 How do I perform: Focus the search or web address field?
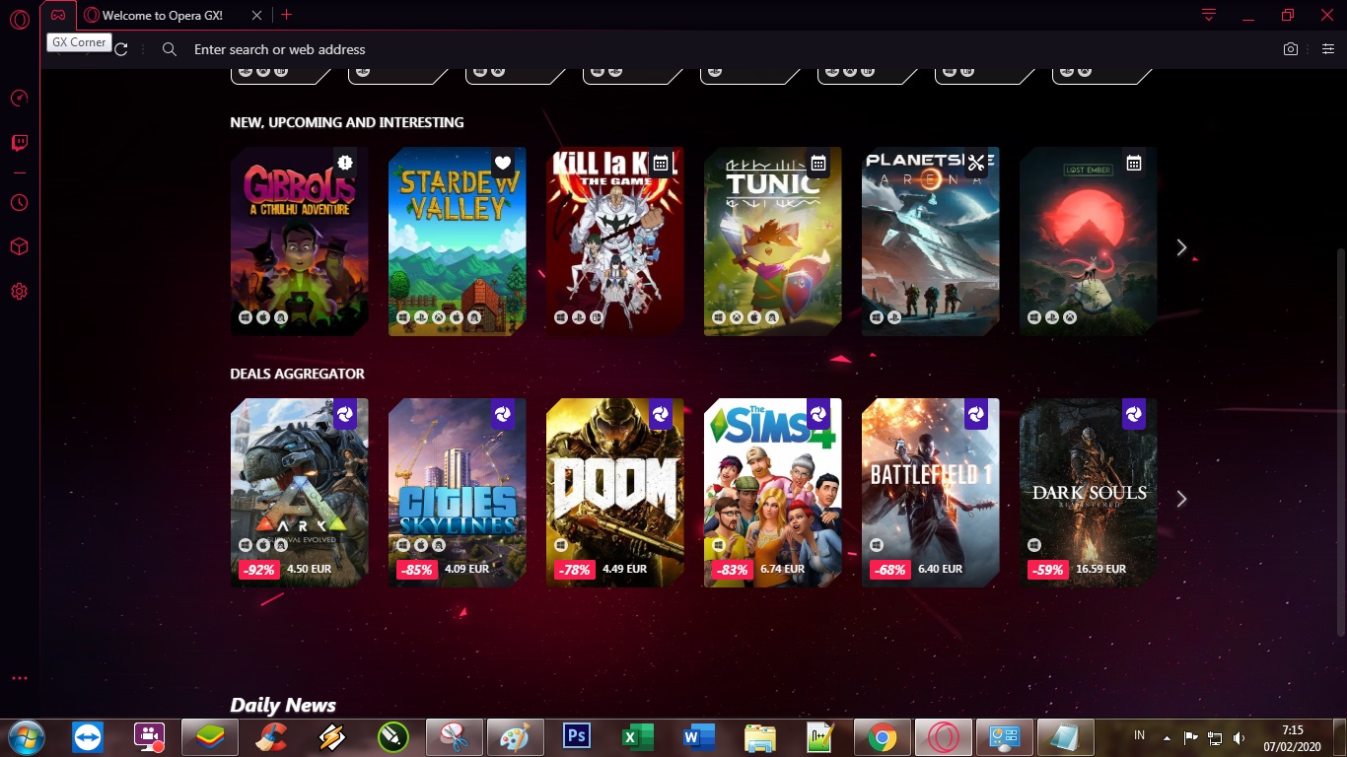[730, 49]
